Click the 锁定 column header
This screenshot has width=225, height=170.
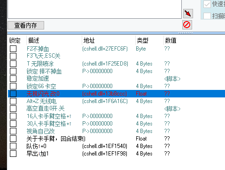pos(15,41)
